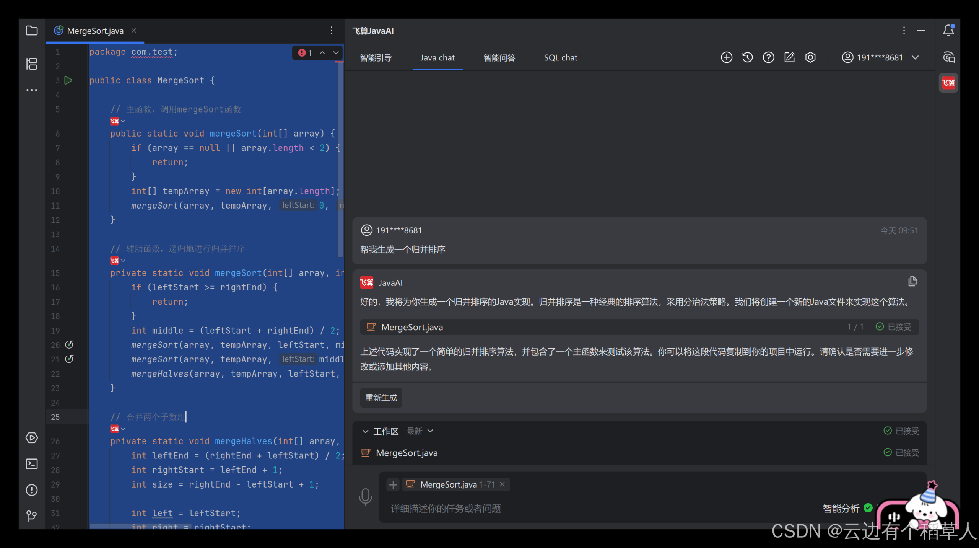
Task: Open the Problems tool window icon
Action: (x=32, y=490)
